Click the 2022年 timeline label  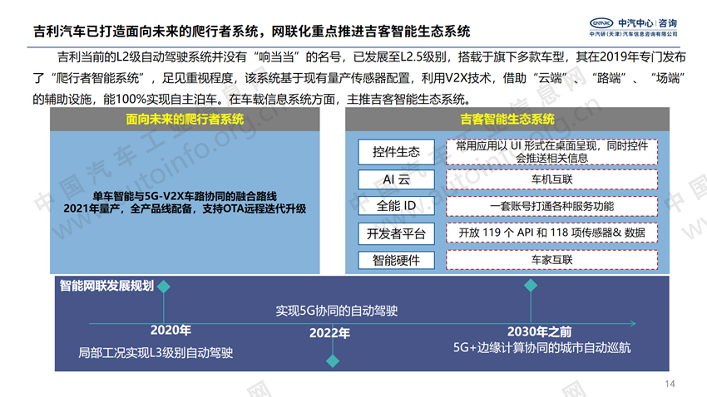pos(329,333)
